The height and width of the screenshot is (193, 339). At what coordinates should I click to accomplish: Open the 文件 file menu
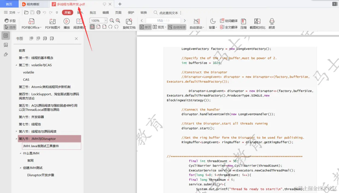point(12,13)
